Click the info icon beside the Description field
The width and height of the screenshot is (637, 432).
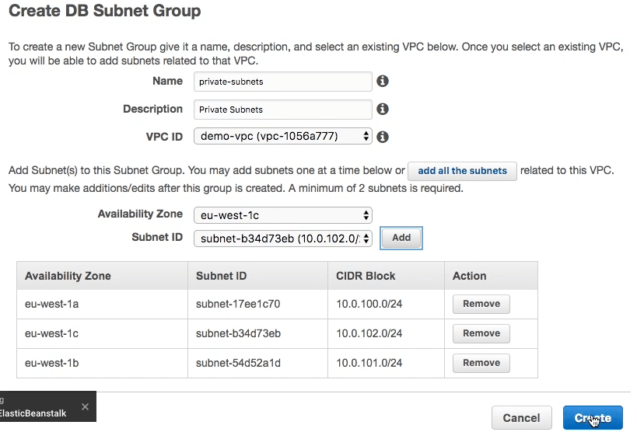382,110
